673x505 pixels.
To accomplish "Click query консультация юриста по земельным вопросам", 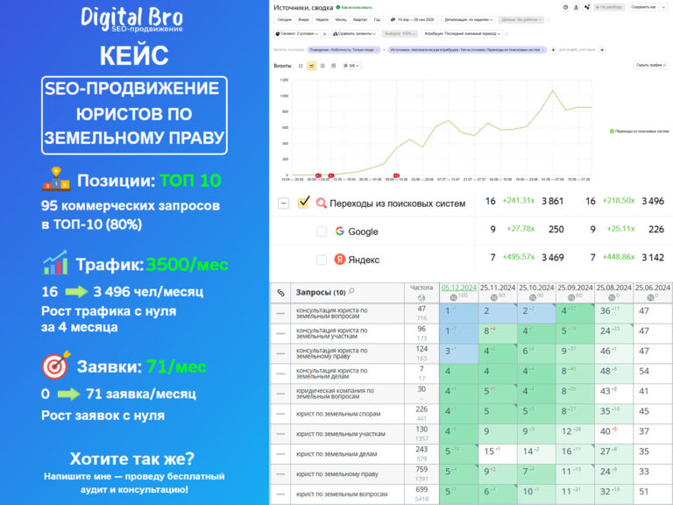I will pyautogui.click(x=332, y=313).
